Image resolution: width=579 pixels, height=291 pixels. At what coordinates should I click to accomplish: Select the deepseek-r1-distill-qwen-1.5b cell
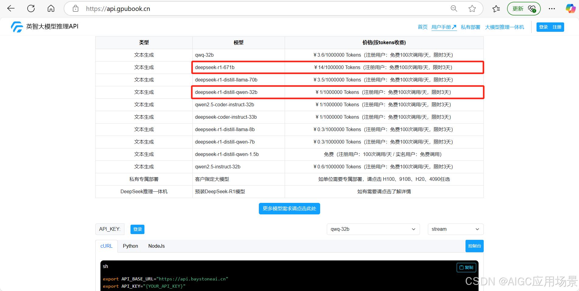(x=239, y=154)
